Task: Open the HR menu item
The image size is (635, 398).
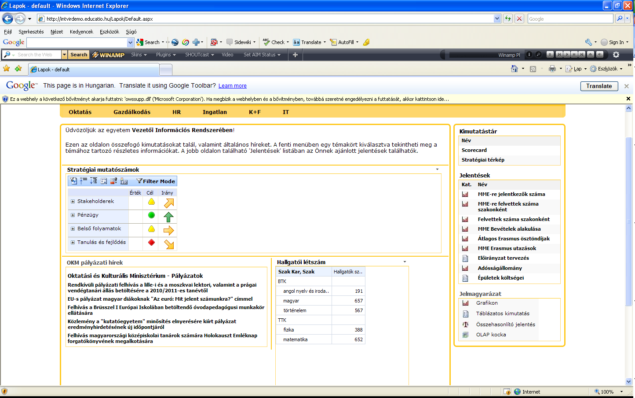Action: (x=177, y=112)
